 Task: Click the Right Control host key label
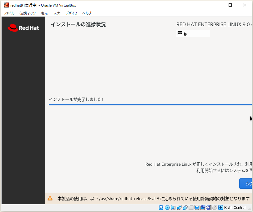coord(235,208)
